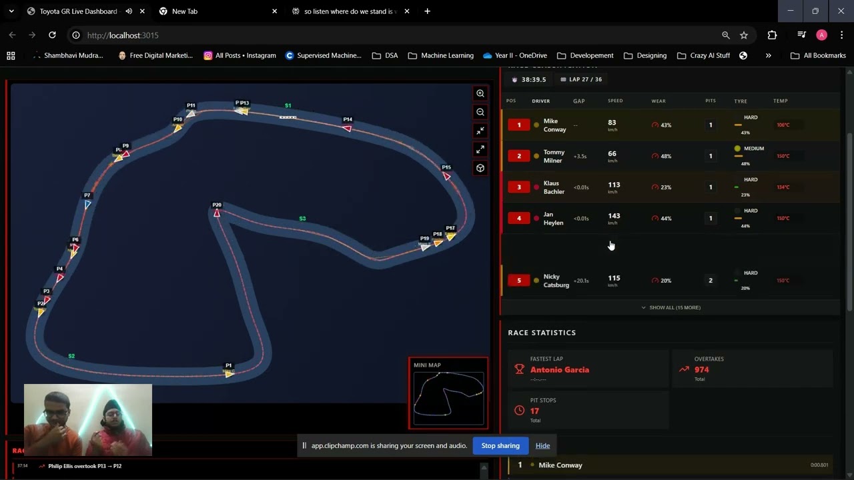Image resolution: width=854 pixels, height=480 pixels.
Task: Zoom in on the track map
Action: [480, 93]
